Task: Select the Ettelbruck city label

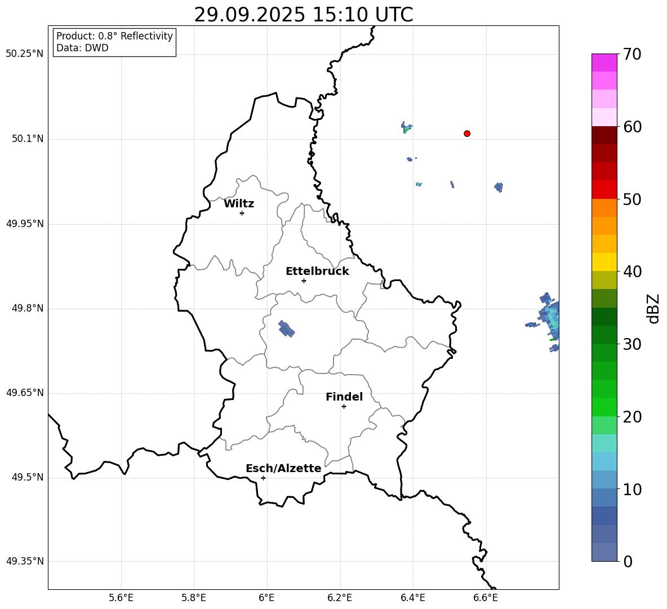Action: click(317, 272)
